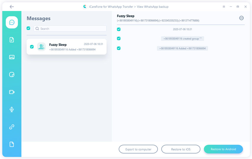Toggle the select-all checkbox beside Search
252x159 pixels.
pyautogui.click(x=28, y=28)
